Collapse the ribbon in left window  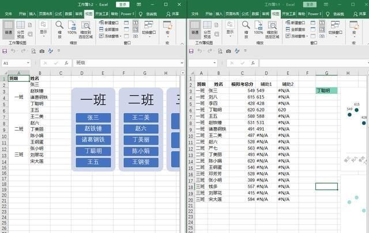click(182, 44)
